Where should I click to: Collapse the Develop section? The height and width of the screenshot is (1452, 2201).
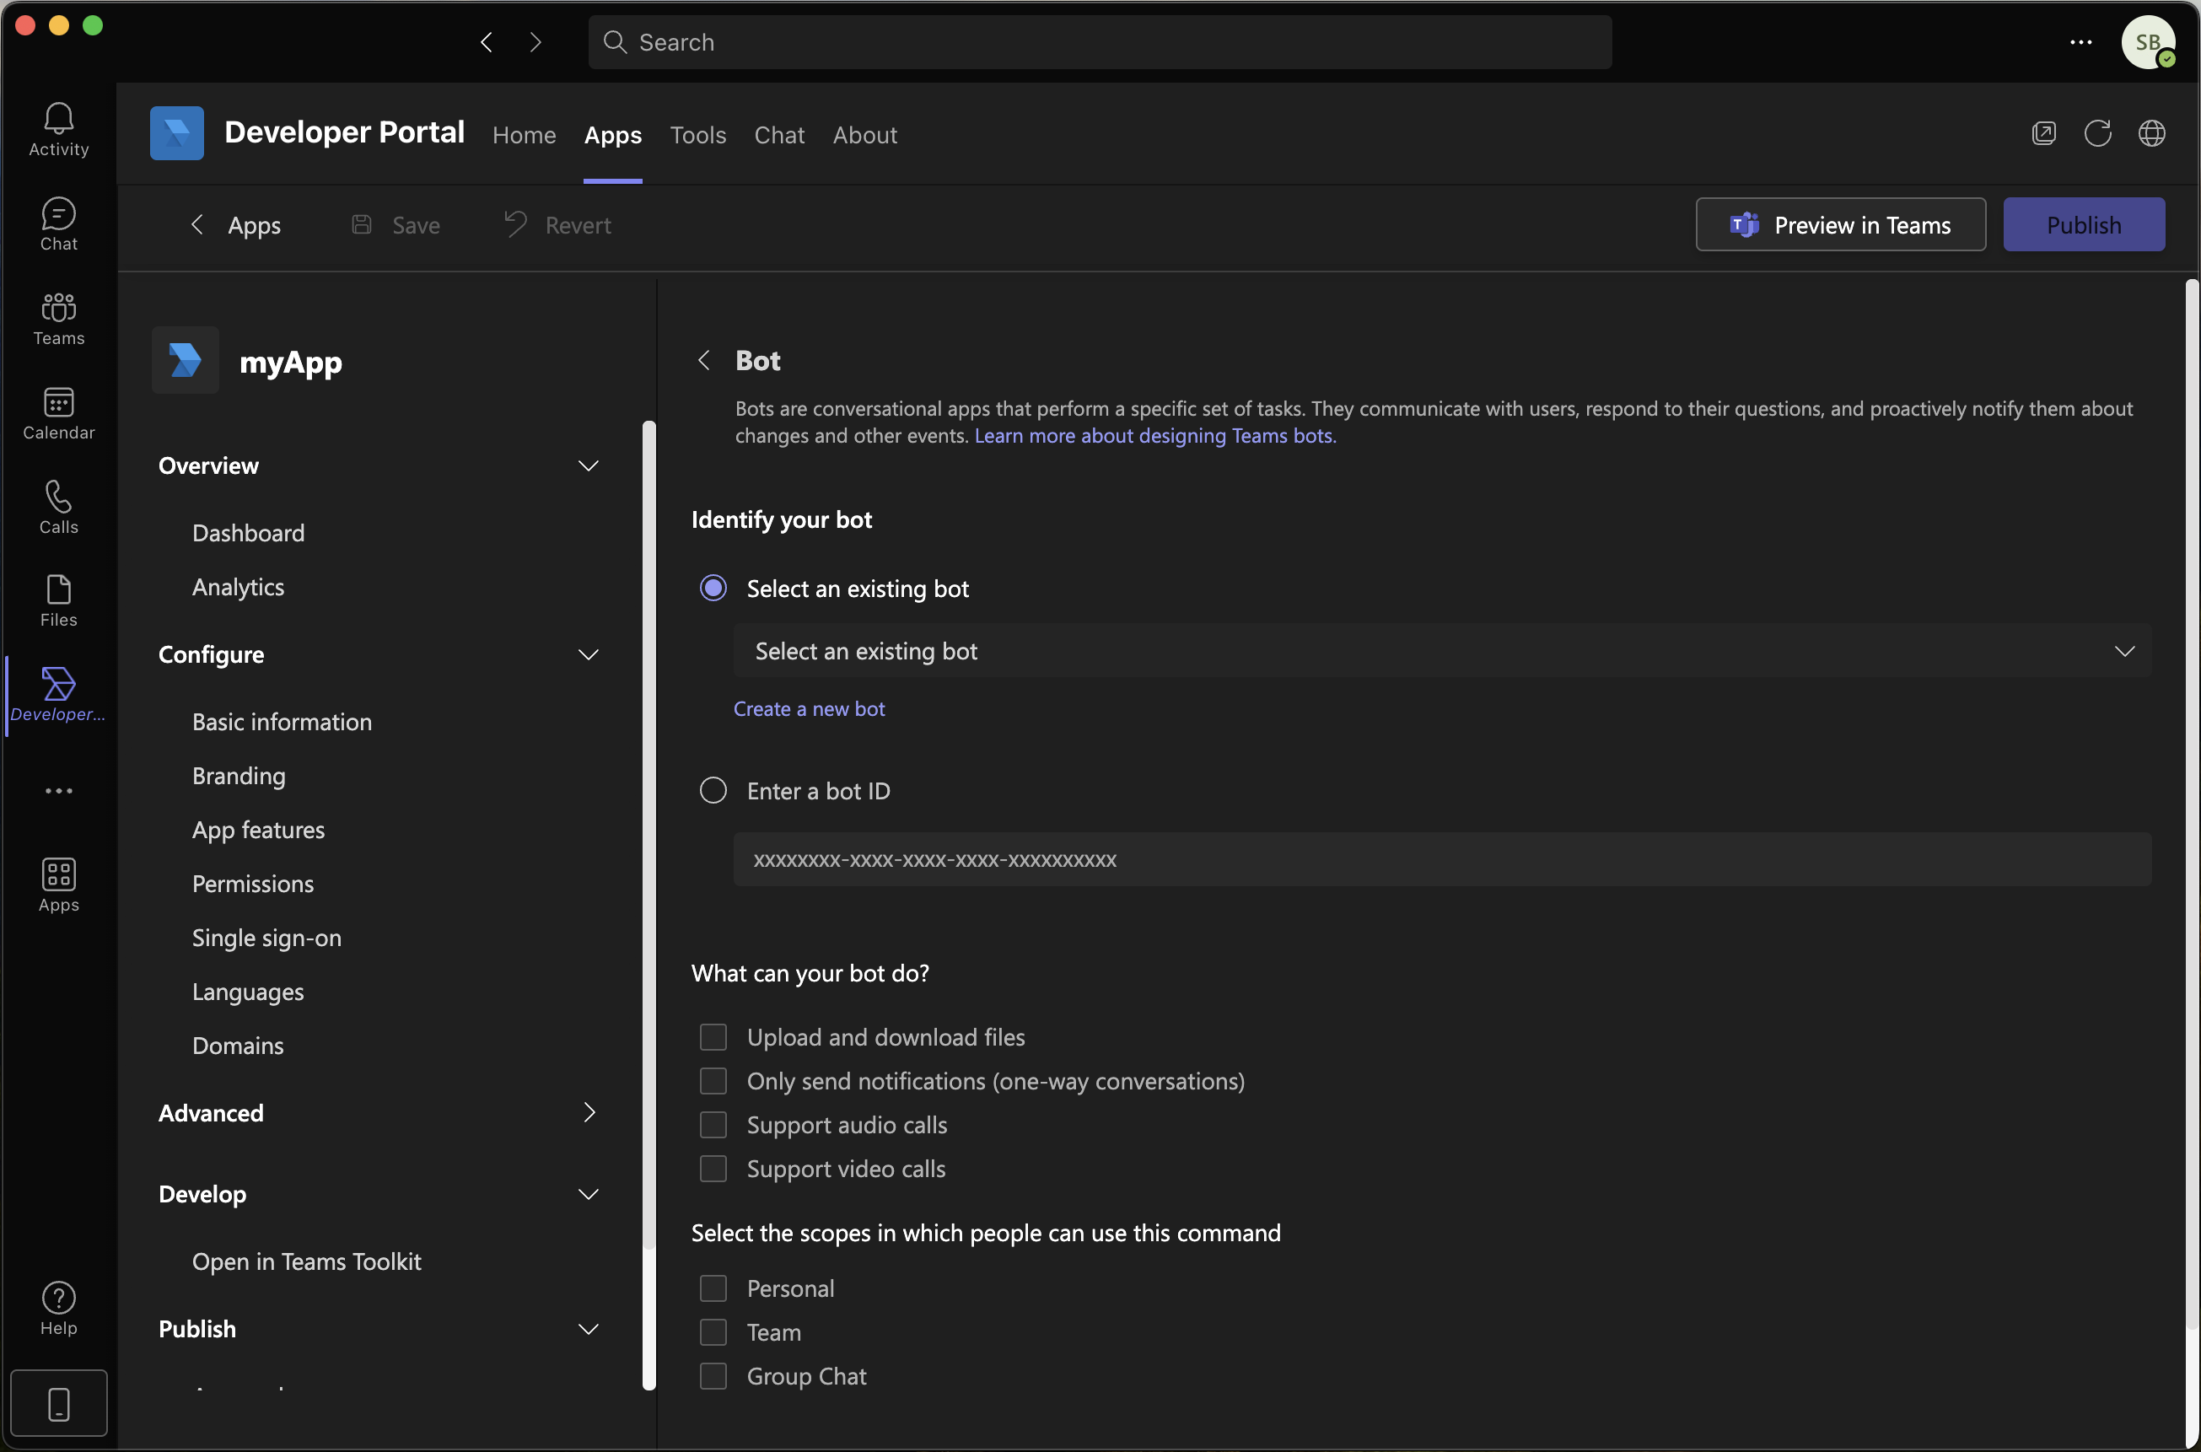[588, 1194]
